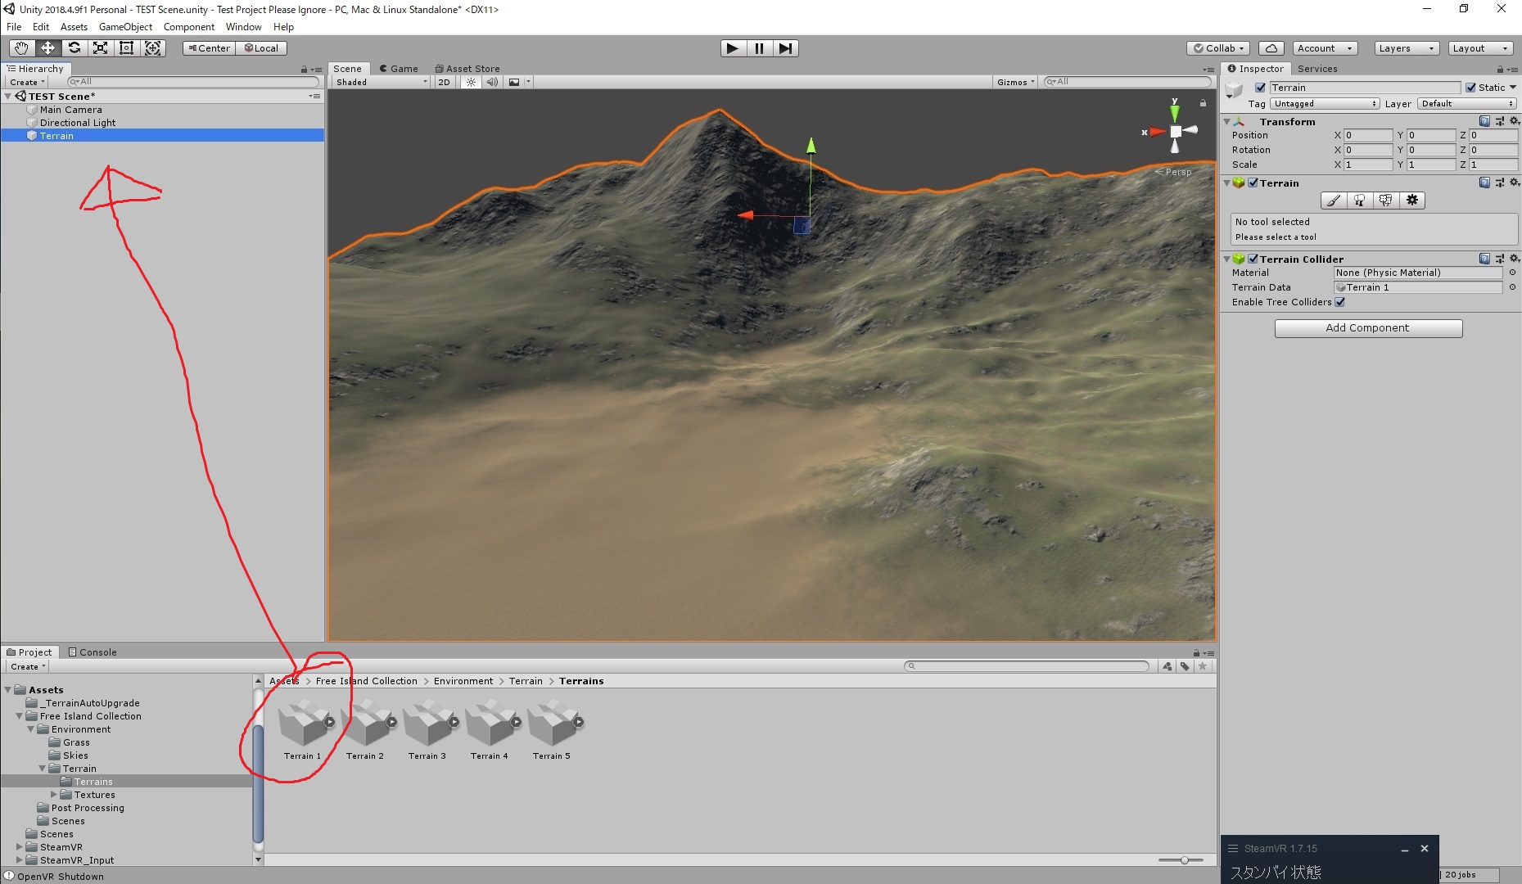Open the Shaded draw mode dropdown
The width and height of the screenshot is (1522, 884).
coord(379,82)
